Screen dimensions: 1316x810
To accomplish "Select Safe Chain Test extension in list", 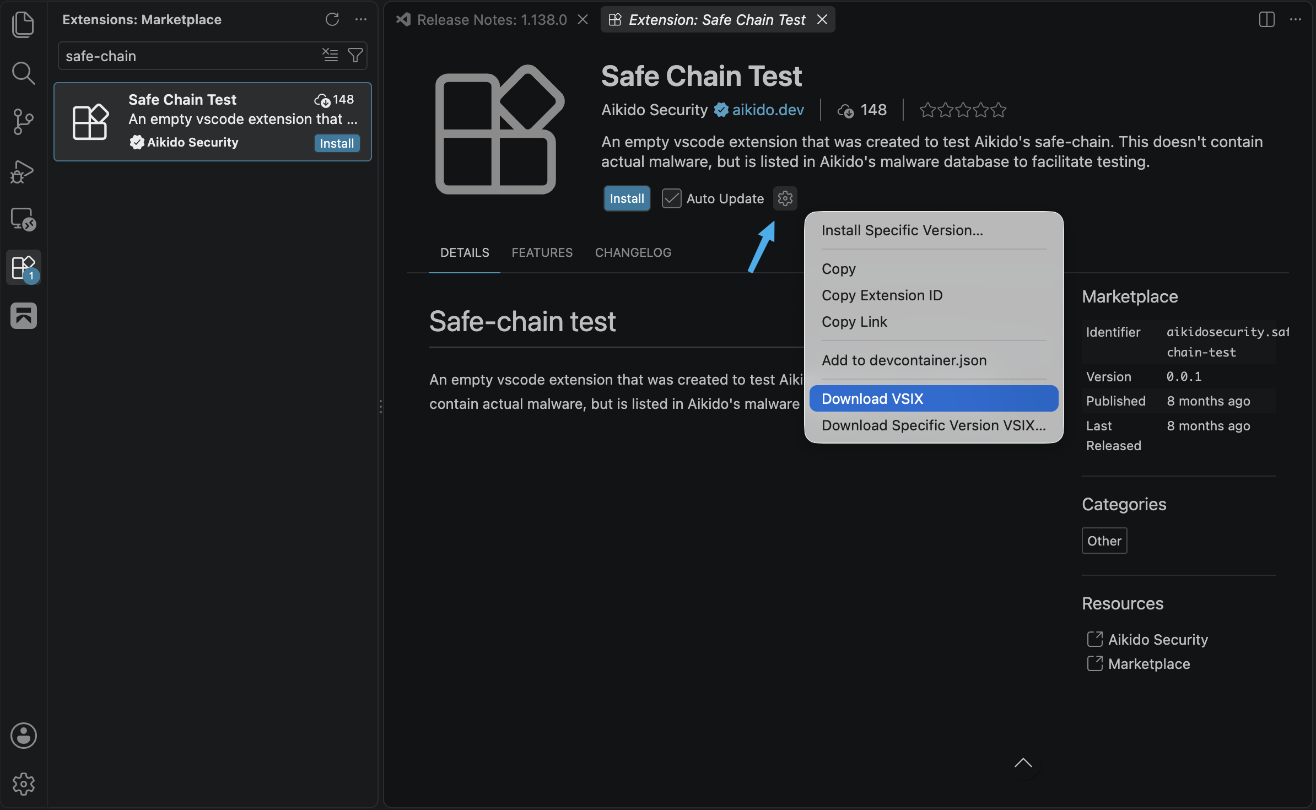I will pyautogui.click(x=213, y=121).
